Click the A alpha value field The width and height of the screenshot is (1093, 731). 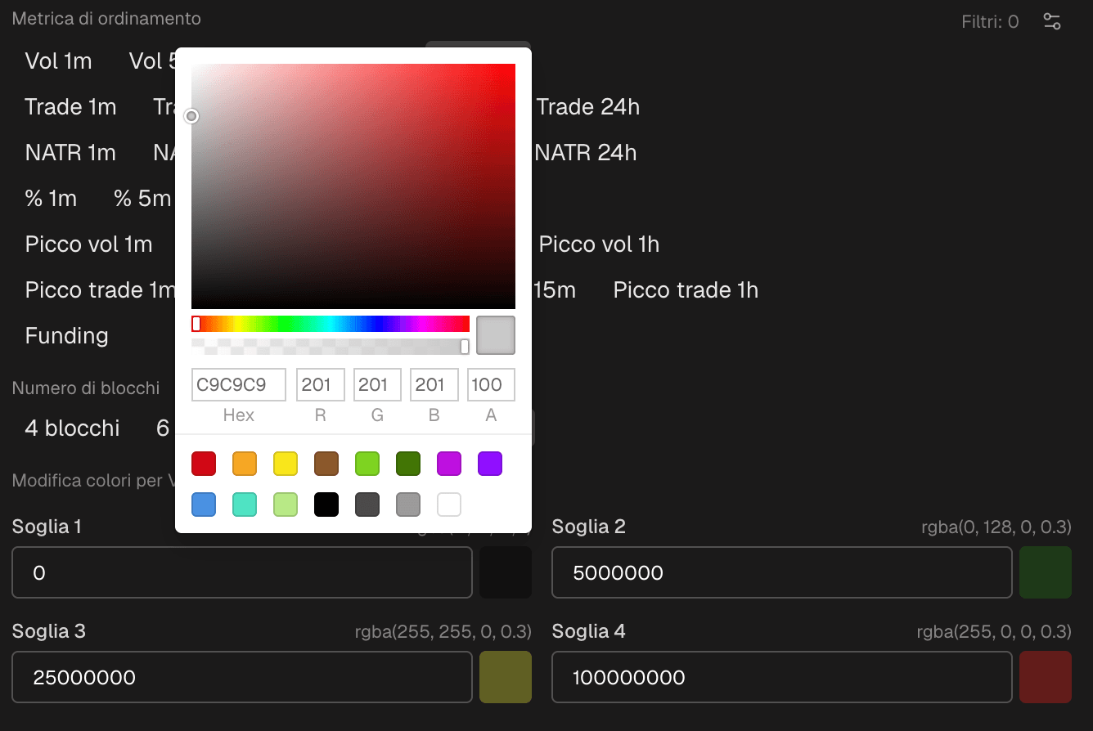coord(491,385)
